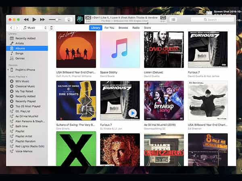This screenshot has width=242, height=181.
Task: Go forward with the right chevron button
Action: (17, 28)
